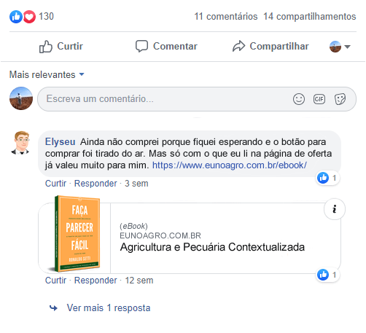Click like count badge on Elyseu's comment
This screenshot has height=333, width=366.
pos(327,178)
